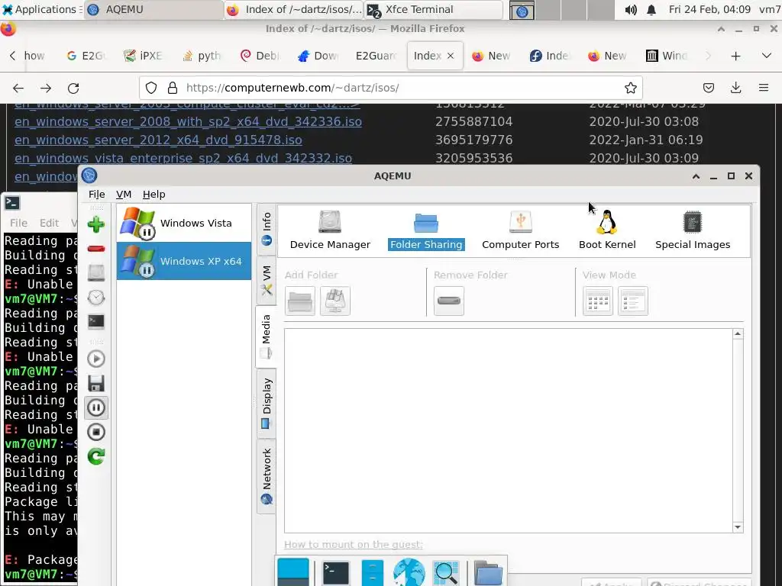This screenshot has height=586, width=782.
Task: Open windows_server_2012 x64 ISO link
Action: point(158,140)
